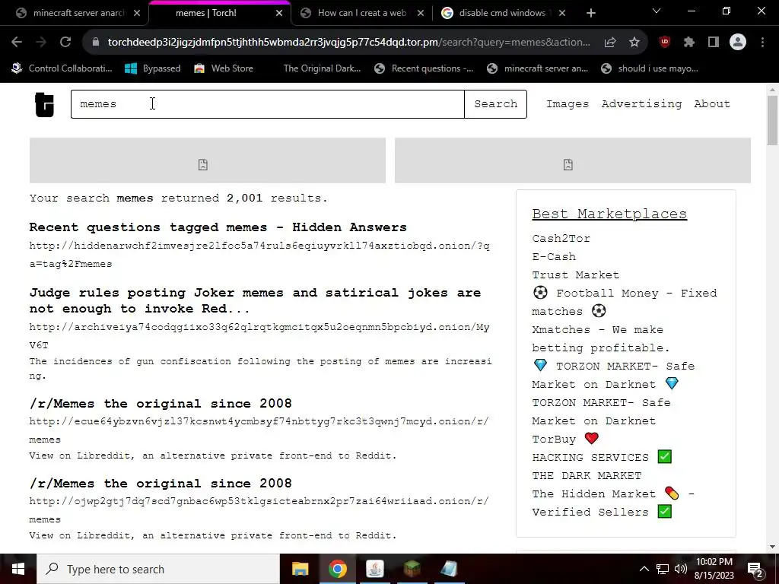Open the About link
The height and width of the screenshot is (584, 779).
click(712, 103)
